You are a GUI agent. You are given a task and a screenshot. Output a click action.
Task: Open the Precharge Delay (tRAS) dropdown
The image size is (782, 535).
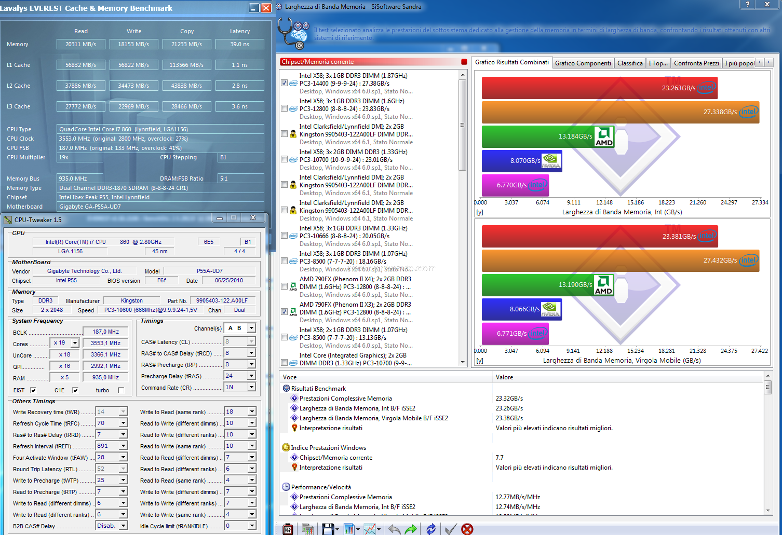(x=251, y=376)
